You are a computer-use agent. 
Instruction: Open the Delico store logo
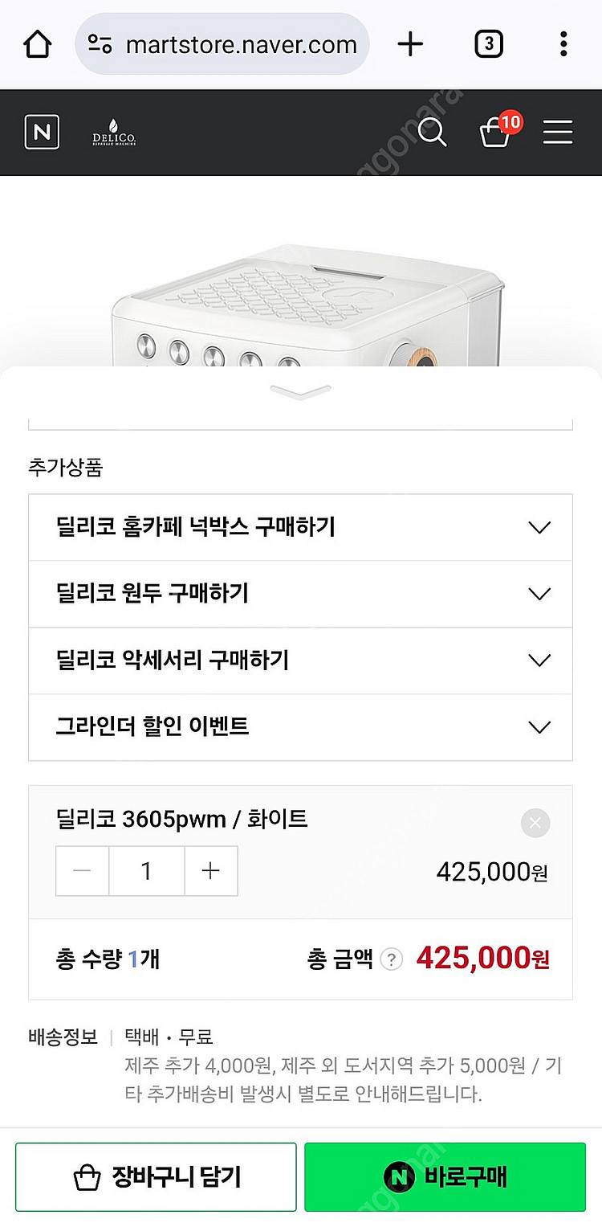coord(114,133)
